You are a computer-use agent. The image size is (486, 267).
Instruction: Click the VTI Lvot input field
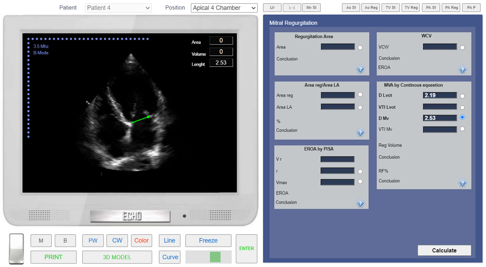pyautogui.click(x=440, y=107)
